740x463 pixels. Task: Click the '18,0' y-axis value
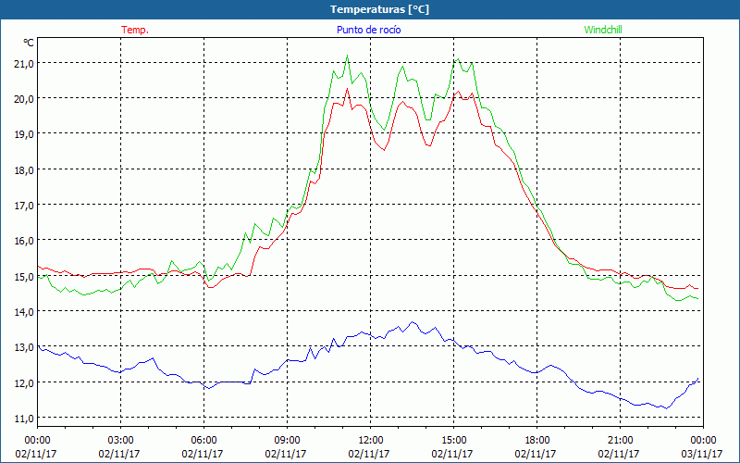pyautogui.click(x=23, y=170)
